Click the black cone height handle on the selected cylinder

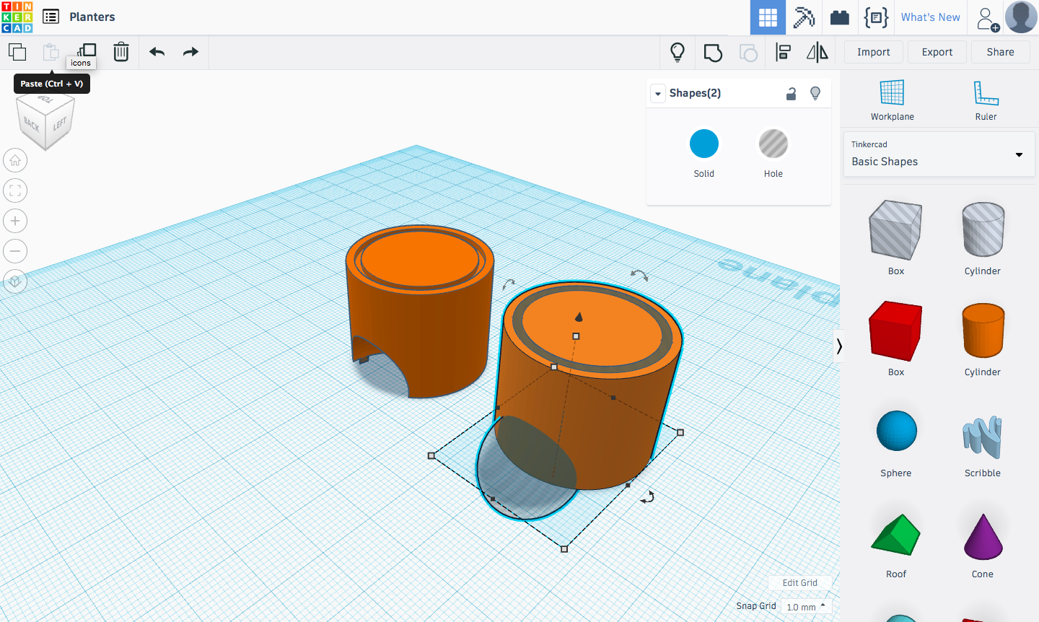pyautogui.click(x=579, y=316)
